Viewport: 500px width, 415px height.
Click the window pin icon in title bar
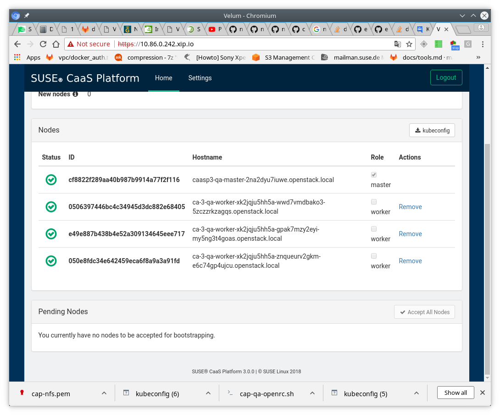coord(27,15)
